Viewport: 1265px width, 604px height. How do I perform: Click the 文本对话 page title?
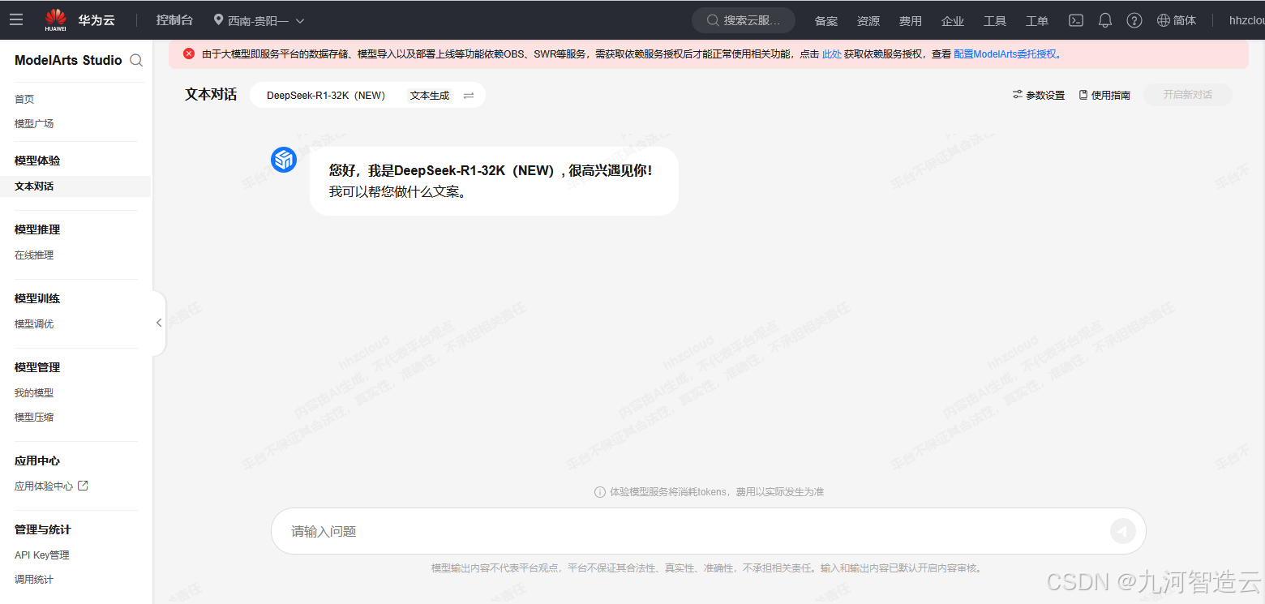pyautogui.click(x=211, y=94)
